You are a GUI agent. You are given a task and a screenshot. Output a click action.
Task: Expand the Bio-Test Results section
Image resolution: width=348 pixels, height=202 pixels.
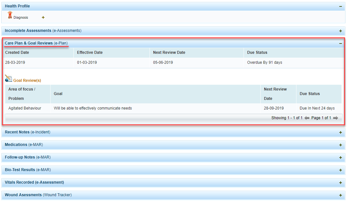340,170
